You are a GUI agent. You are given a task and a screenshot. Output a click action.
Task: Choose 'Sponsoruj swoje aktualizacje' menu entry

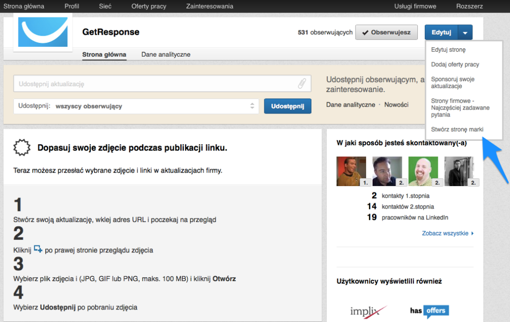tap(453, 83)
